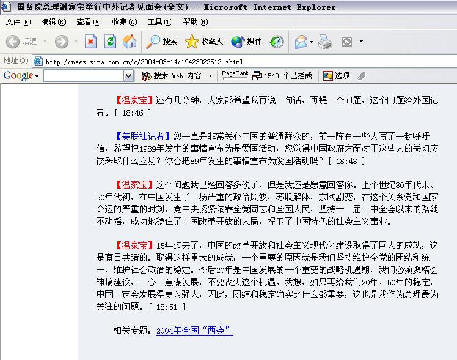Viewport: 457px width, 360px height.
Task: Print the page with printer icon
Action: [x=325, y=42]
